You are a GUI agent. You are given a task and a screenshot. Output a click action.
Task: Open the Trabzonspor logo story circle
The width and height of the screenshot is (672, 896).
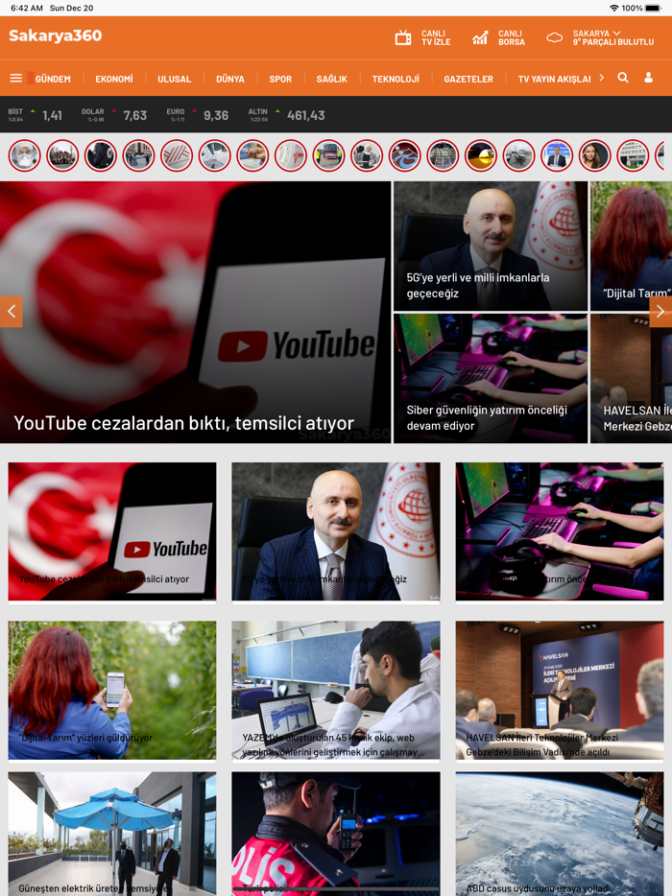(405, 155)
